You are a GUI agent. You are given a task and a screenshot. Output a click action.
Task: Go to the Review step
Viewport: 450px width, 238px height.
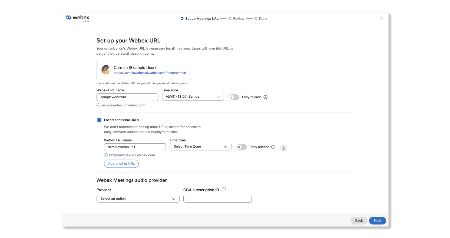point(236,19)
